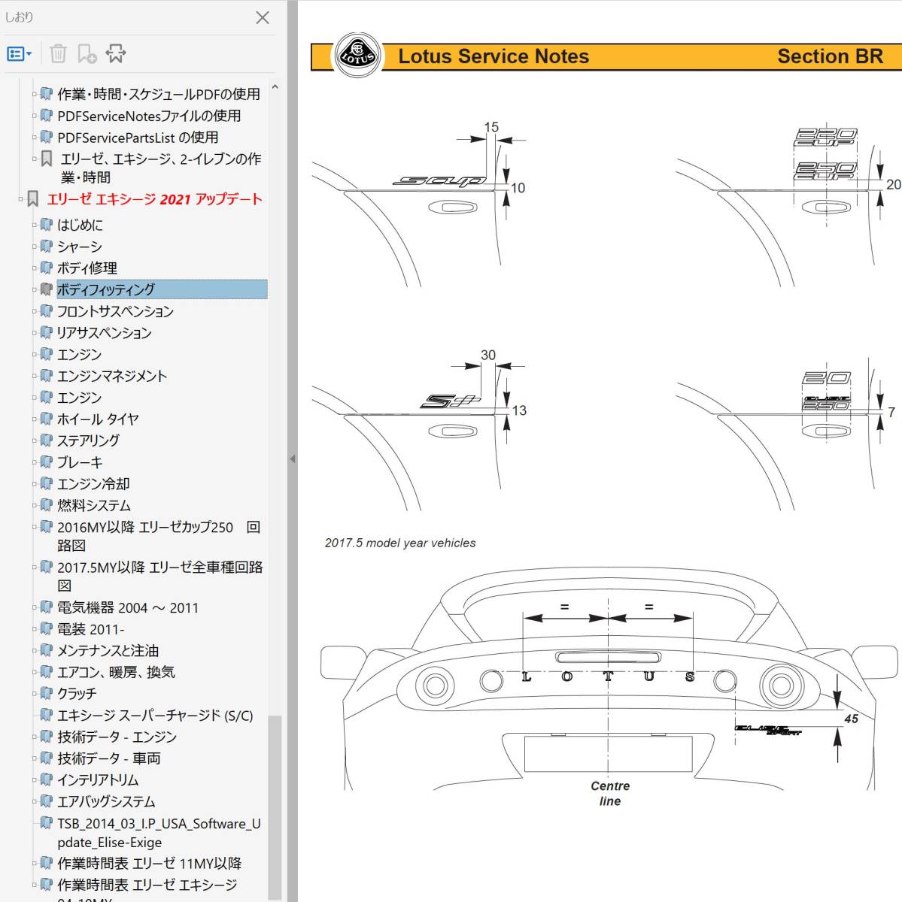Open bookmark TSB_2014_03_I.P_USA_Software_Update_Elise-Exige

(159, 833)
